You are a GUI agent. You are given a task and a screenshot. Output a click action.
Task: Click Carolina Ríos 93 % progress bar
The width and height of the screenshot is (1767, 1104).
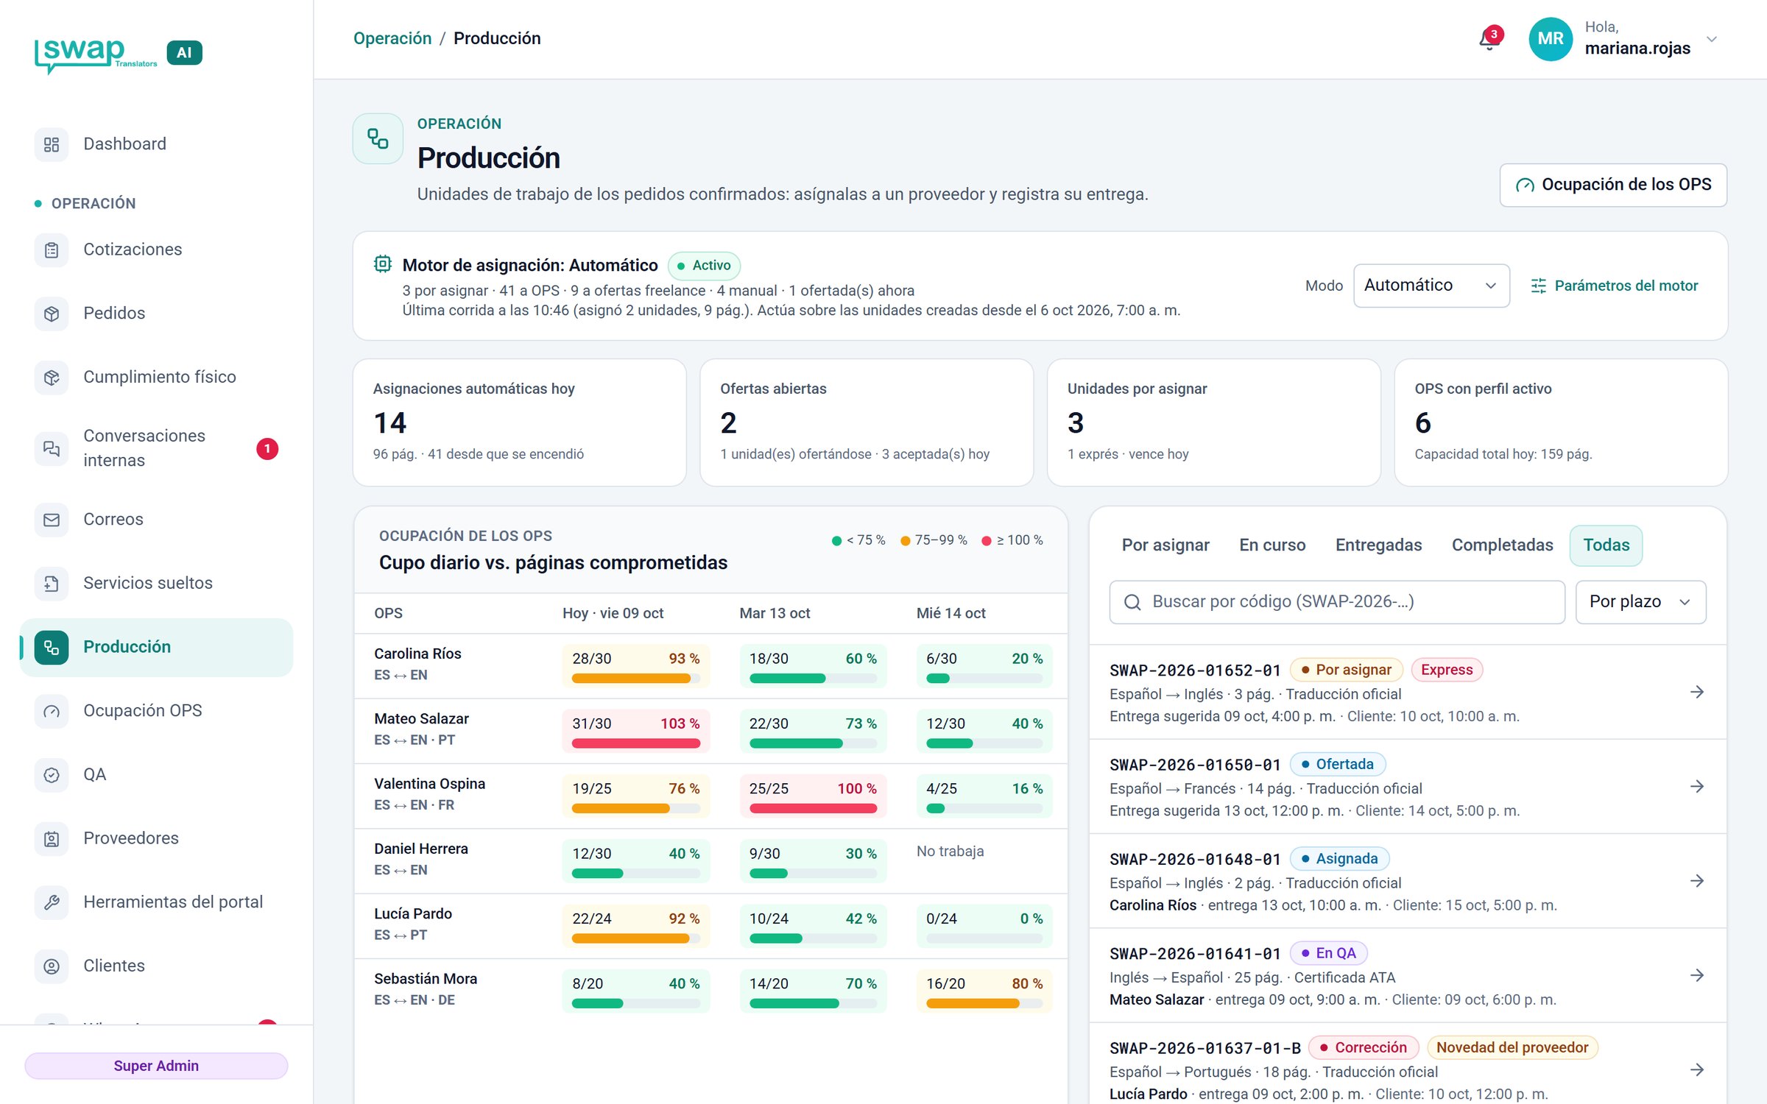coord(635,679)
